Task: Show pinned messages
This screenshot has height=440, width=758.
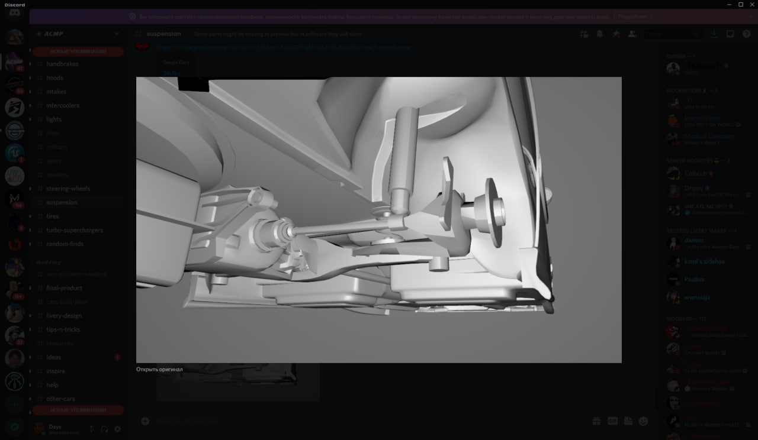Action: click(x=616, y=34)
